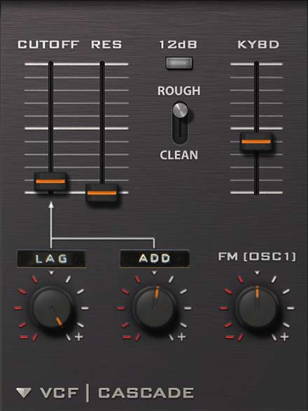Image resolution: width=308 pixels, height=411 pixels.
Task: Select the CLEAN filter mode label
Action: point(178,155)
